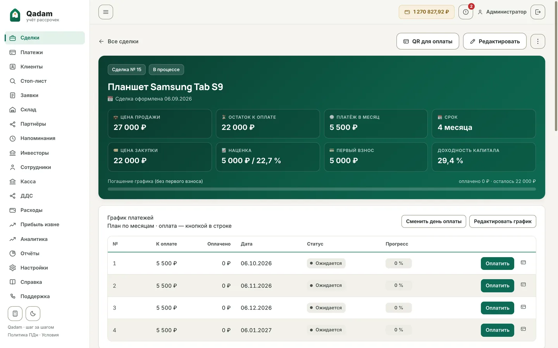
Task: Go to Прибыль извне section
Action: point(45,225)
